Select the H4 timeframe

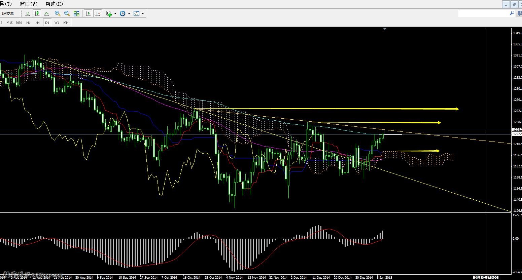pos(38,23)
